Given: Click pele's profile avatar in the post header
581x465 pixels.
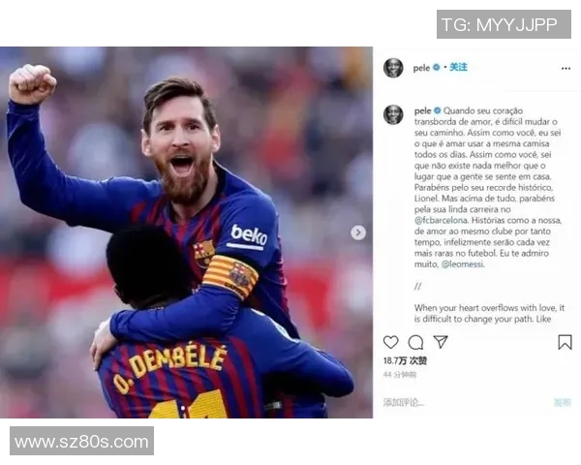Looking at the screenshot, I should point(393,68).
